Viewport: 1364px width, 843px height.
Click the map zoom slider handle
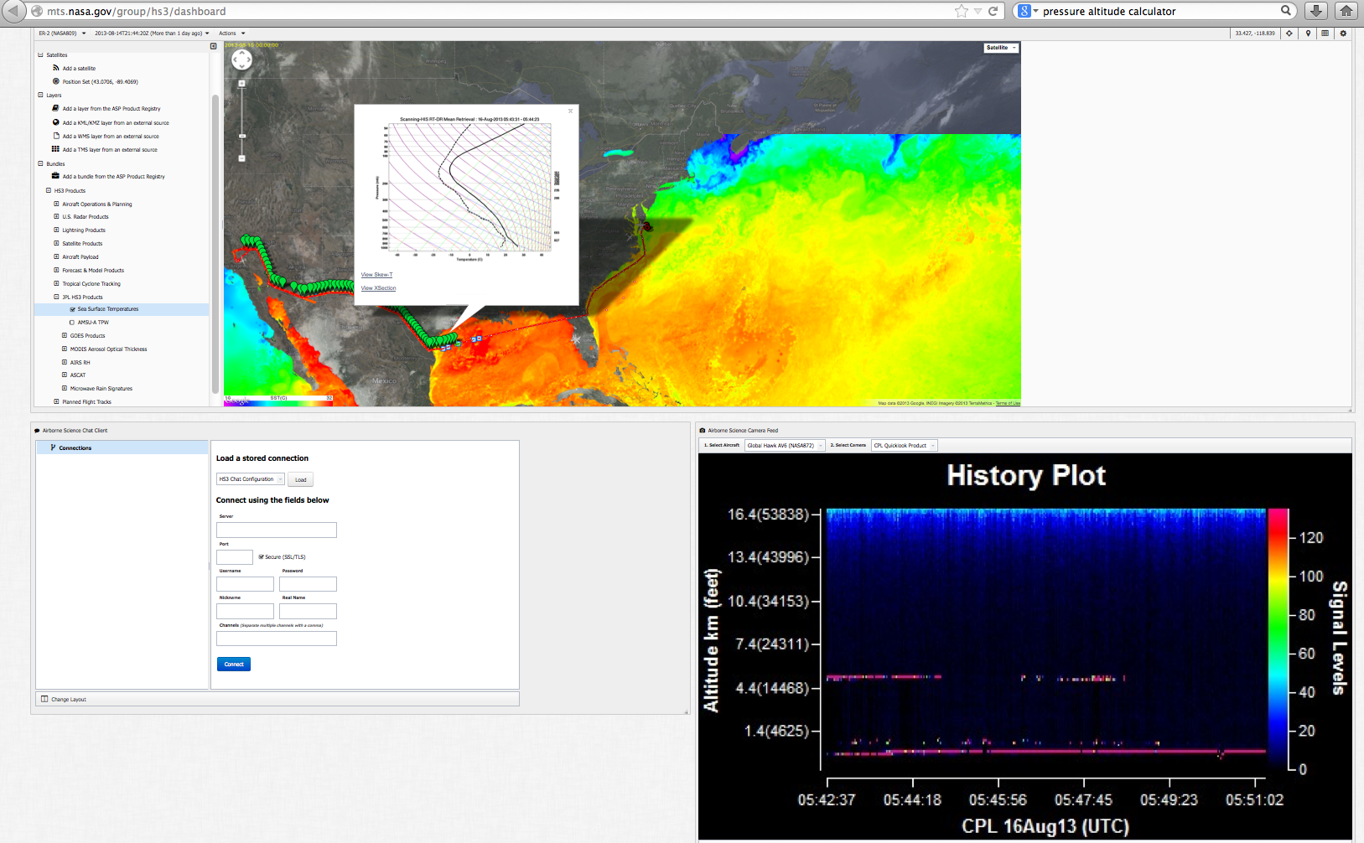tap(242, 136)
